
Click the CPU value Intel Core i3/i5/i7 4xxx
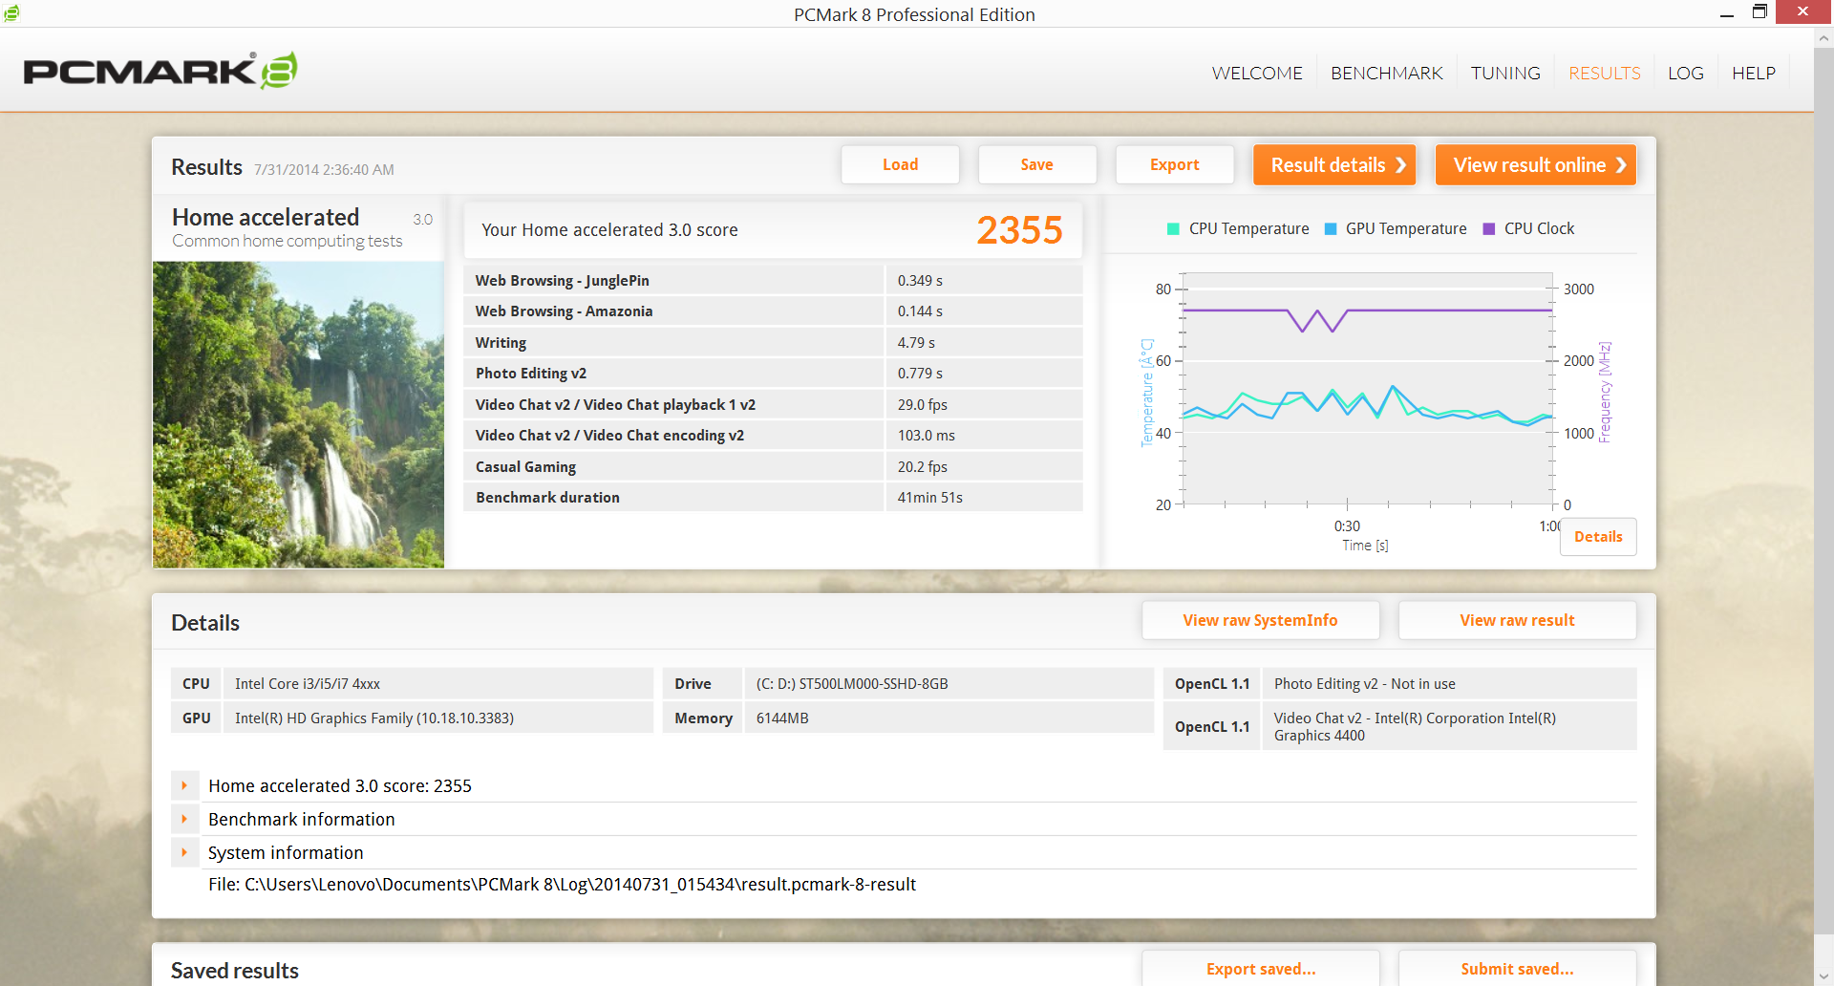pos(308,684)
